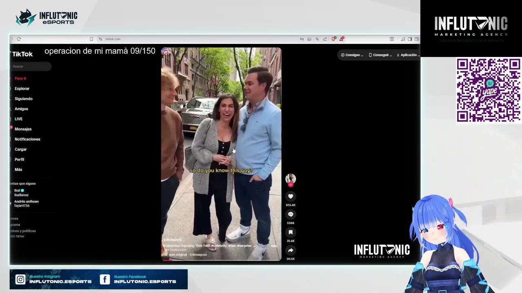Click the tiktok.com address bar
The image size is (522, 293).
pos(113,39)
